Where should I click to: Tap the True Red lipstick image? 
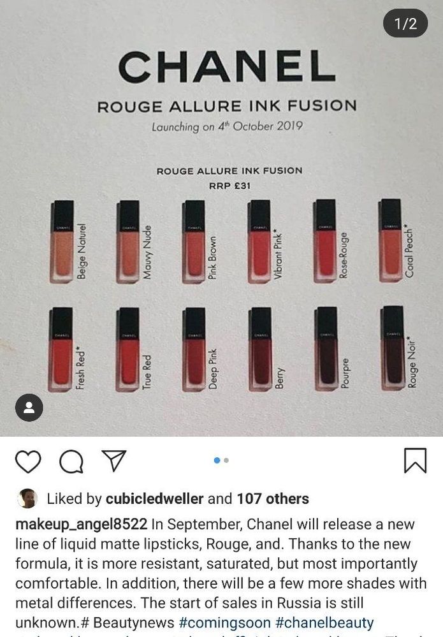click(128, 349)
